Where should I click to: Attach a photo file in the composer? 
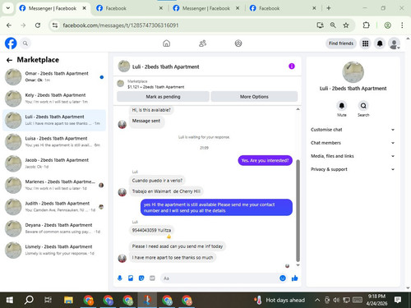pos(131,278)
